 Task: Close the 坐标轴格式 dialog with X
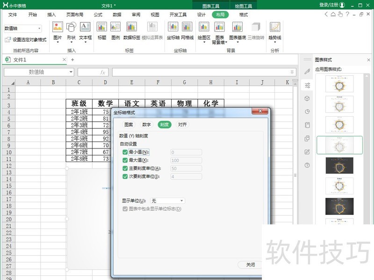click(260, 111)
